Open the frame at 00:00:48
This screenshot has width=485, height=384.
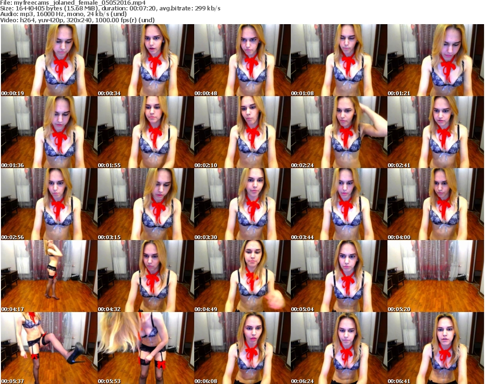click(242, 60)
